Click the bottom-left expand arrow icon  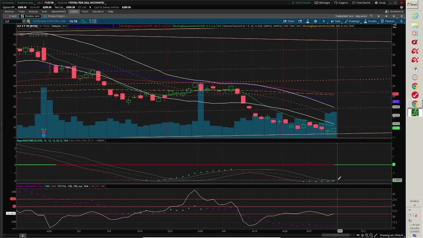point(22,235)
